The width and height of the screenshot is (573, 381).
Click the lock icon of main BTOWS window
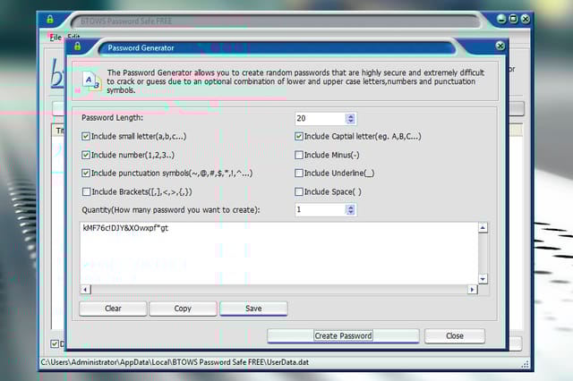pos(50,19)
